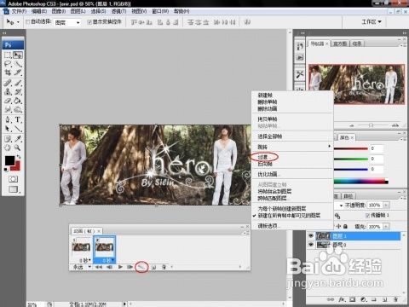
Task: Add a layer style (fx)
Action: (342, 299)
